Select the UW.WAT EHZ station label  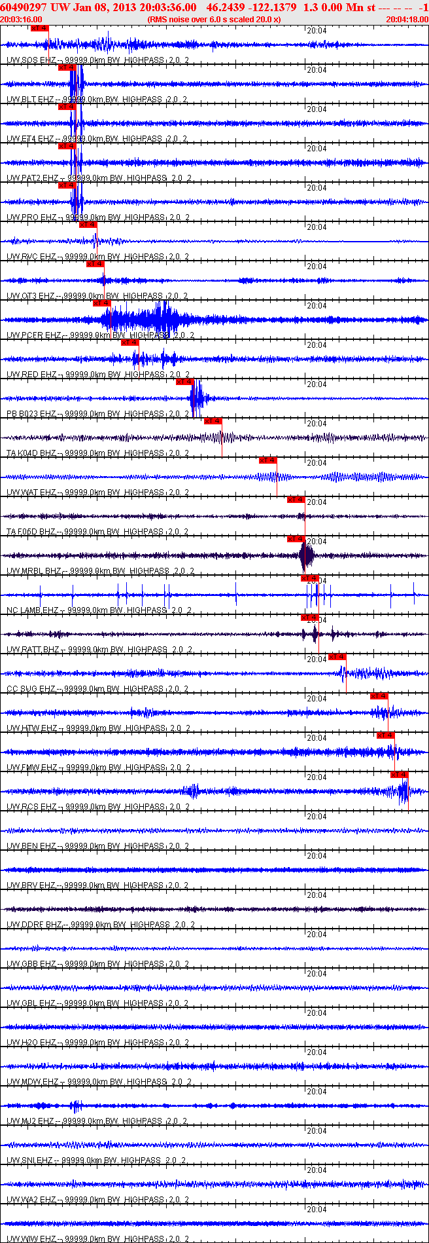31,492
